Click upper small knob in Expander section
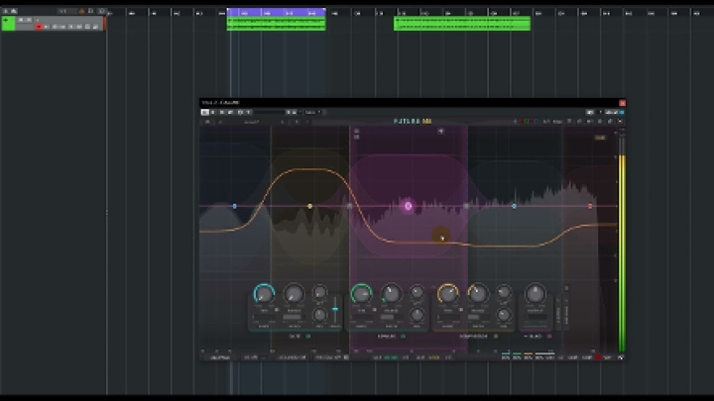 click(x=416, y=292)
